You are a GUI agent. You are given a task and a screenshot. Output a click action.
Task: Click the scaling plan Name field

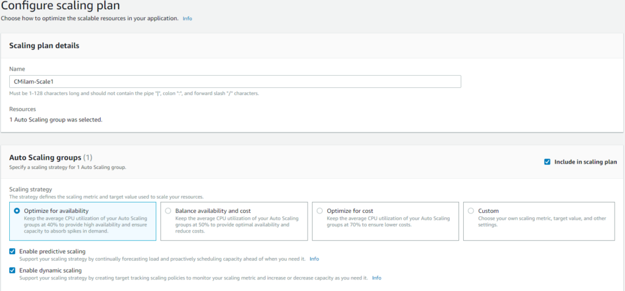[235, 81]
